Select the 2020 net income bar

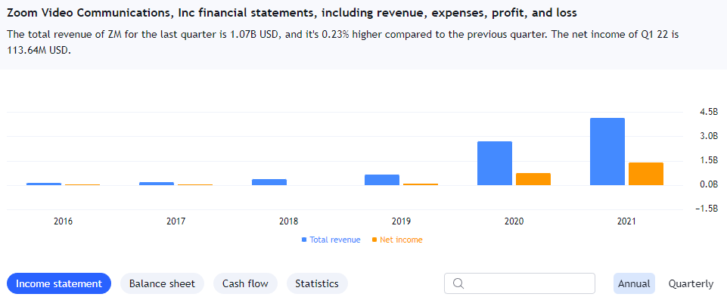pyautogui.click(x=533, y=179)
